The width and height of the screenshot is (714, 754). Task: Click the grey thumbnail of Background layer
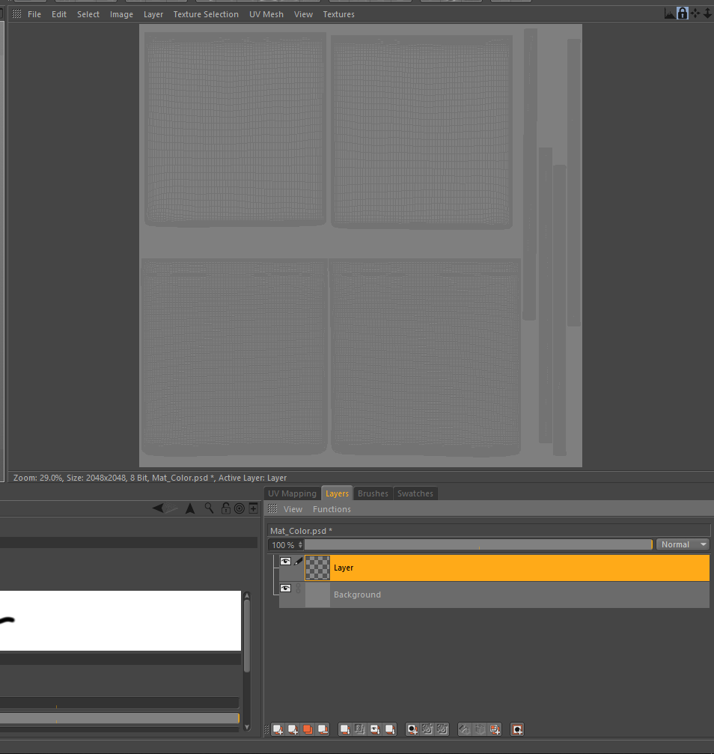coord(317,595)
